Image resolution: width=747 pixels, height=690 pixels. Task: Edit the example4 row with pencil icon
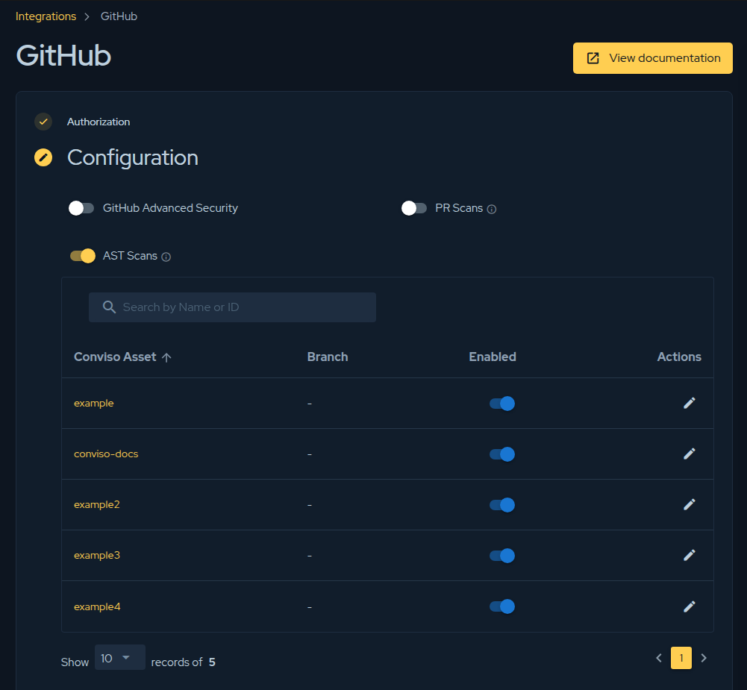pos(690,606)
